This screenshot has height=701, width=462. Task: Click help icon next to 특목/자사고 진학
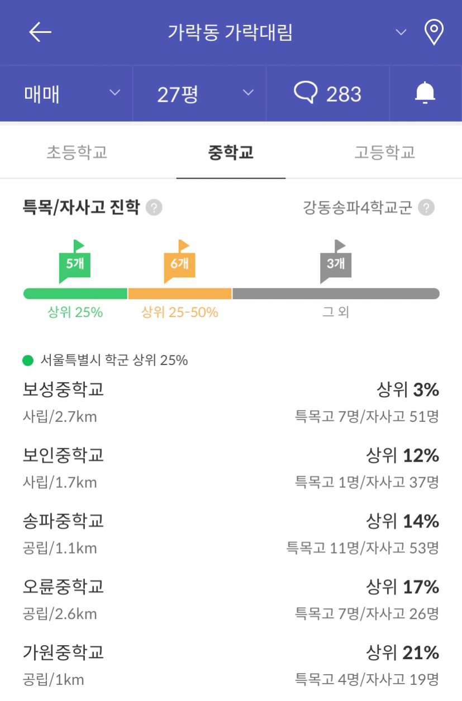pyautogui.click(x=154, y=208)
